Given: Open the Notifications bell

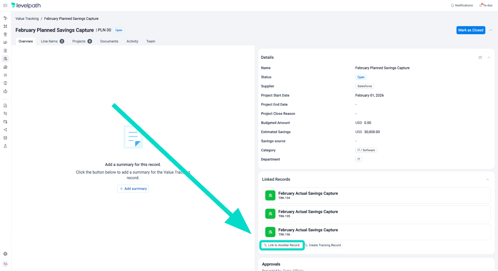Looking at the screenshot, I should pyautogui.click(x=462, y=6).
